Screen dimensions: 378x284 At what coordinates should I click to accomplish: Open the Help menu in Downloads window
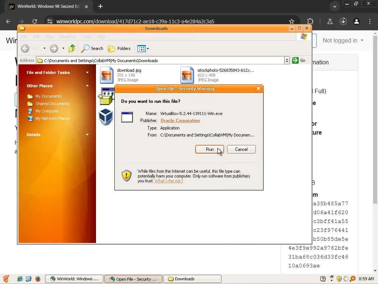(x=101, y=37)
